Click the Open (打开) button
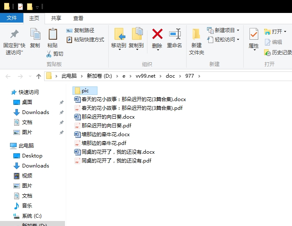The width and height of the screenshot is (292, 226). click(x=273, y=31)
